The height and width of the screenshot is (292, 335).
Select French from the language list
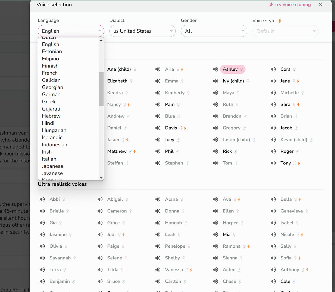point(49,73)
